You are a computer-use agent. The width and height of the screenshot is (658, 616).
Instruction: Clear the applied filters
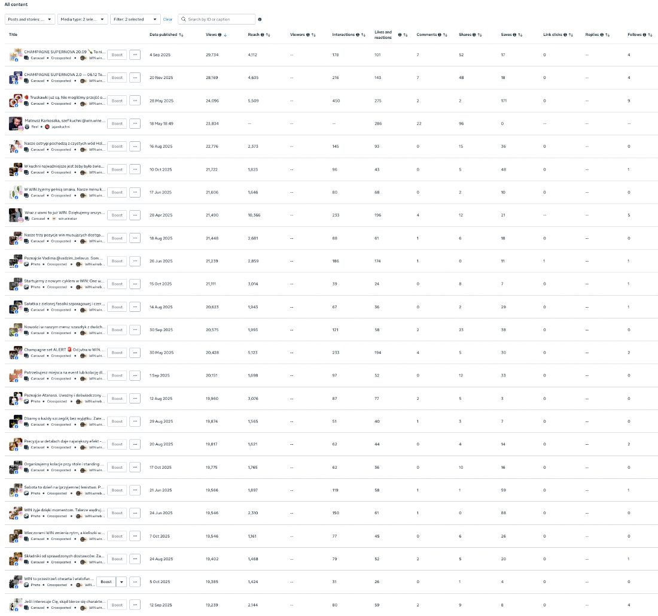pyautogui.click(x=167, y=19)
